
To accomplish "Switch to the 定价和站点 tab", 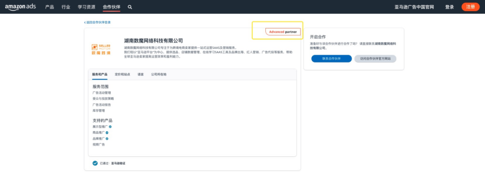I will (123, 74).
